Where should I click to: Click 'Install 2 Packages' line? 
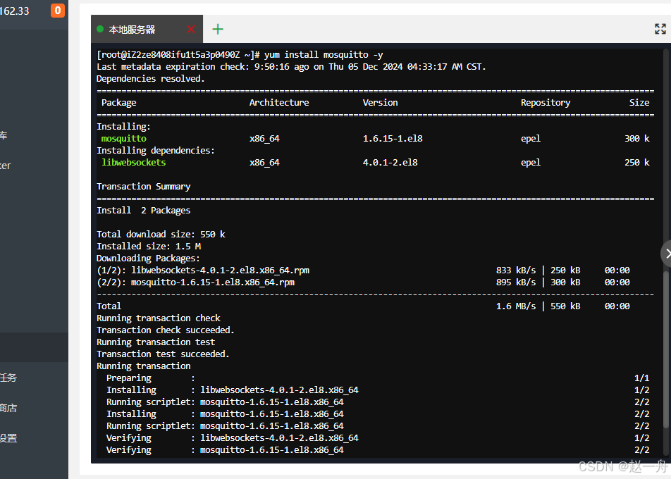[x=143, y=211]
